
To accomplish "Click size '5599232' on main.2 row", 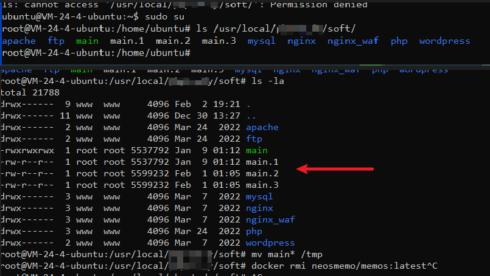I will point(150,174).
